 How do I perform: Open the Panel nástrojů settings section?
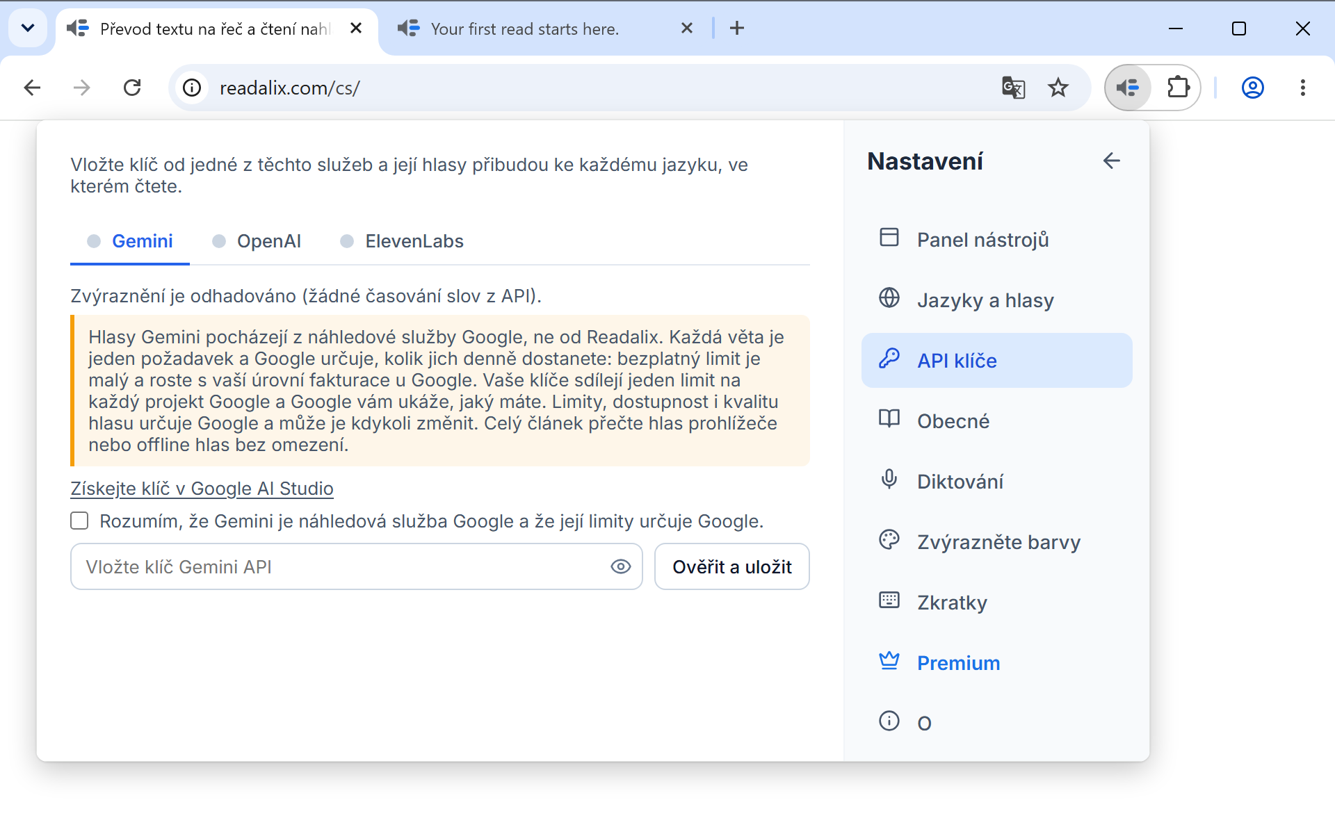[x=996, y=240]
